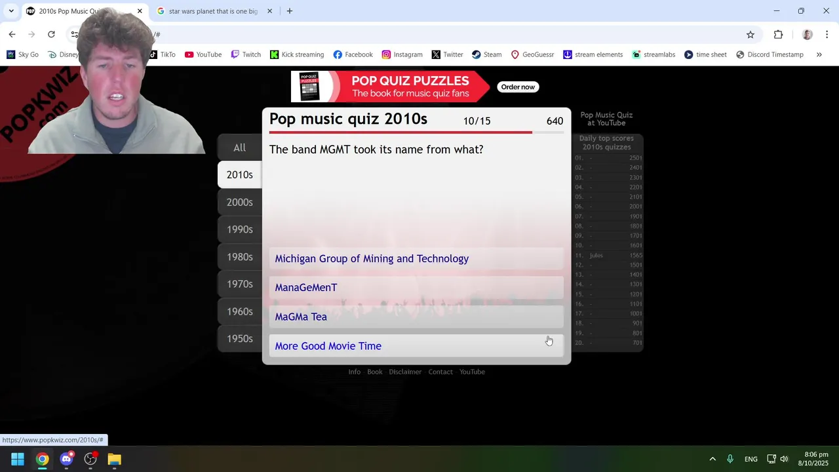Open the Chrome profile avatar

pos(808,35)
